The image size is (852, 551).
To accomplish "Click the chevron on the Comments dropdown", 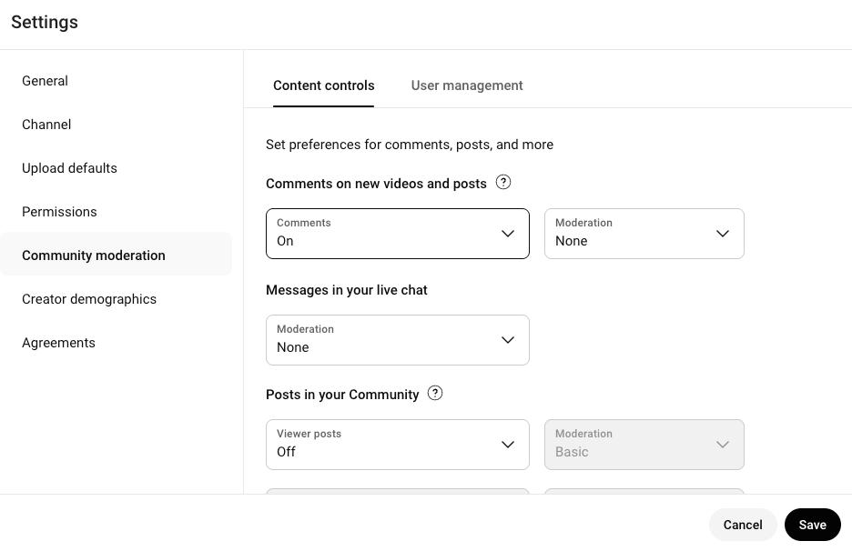I will 508,234.
